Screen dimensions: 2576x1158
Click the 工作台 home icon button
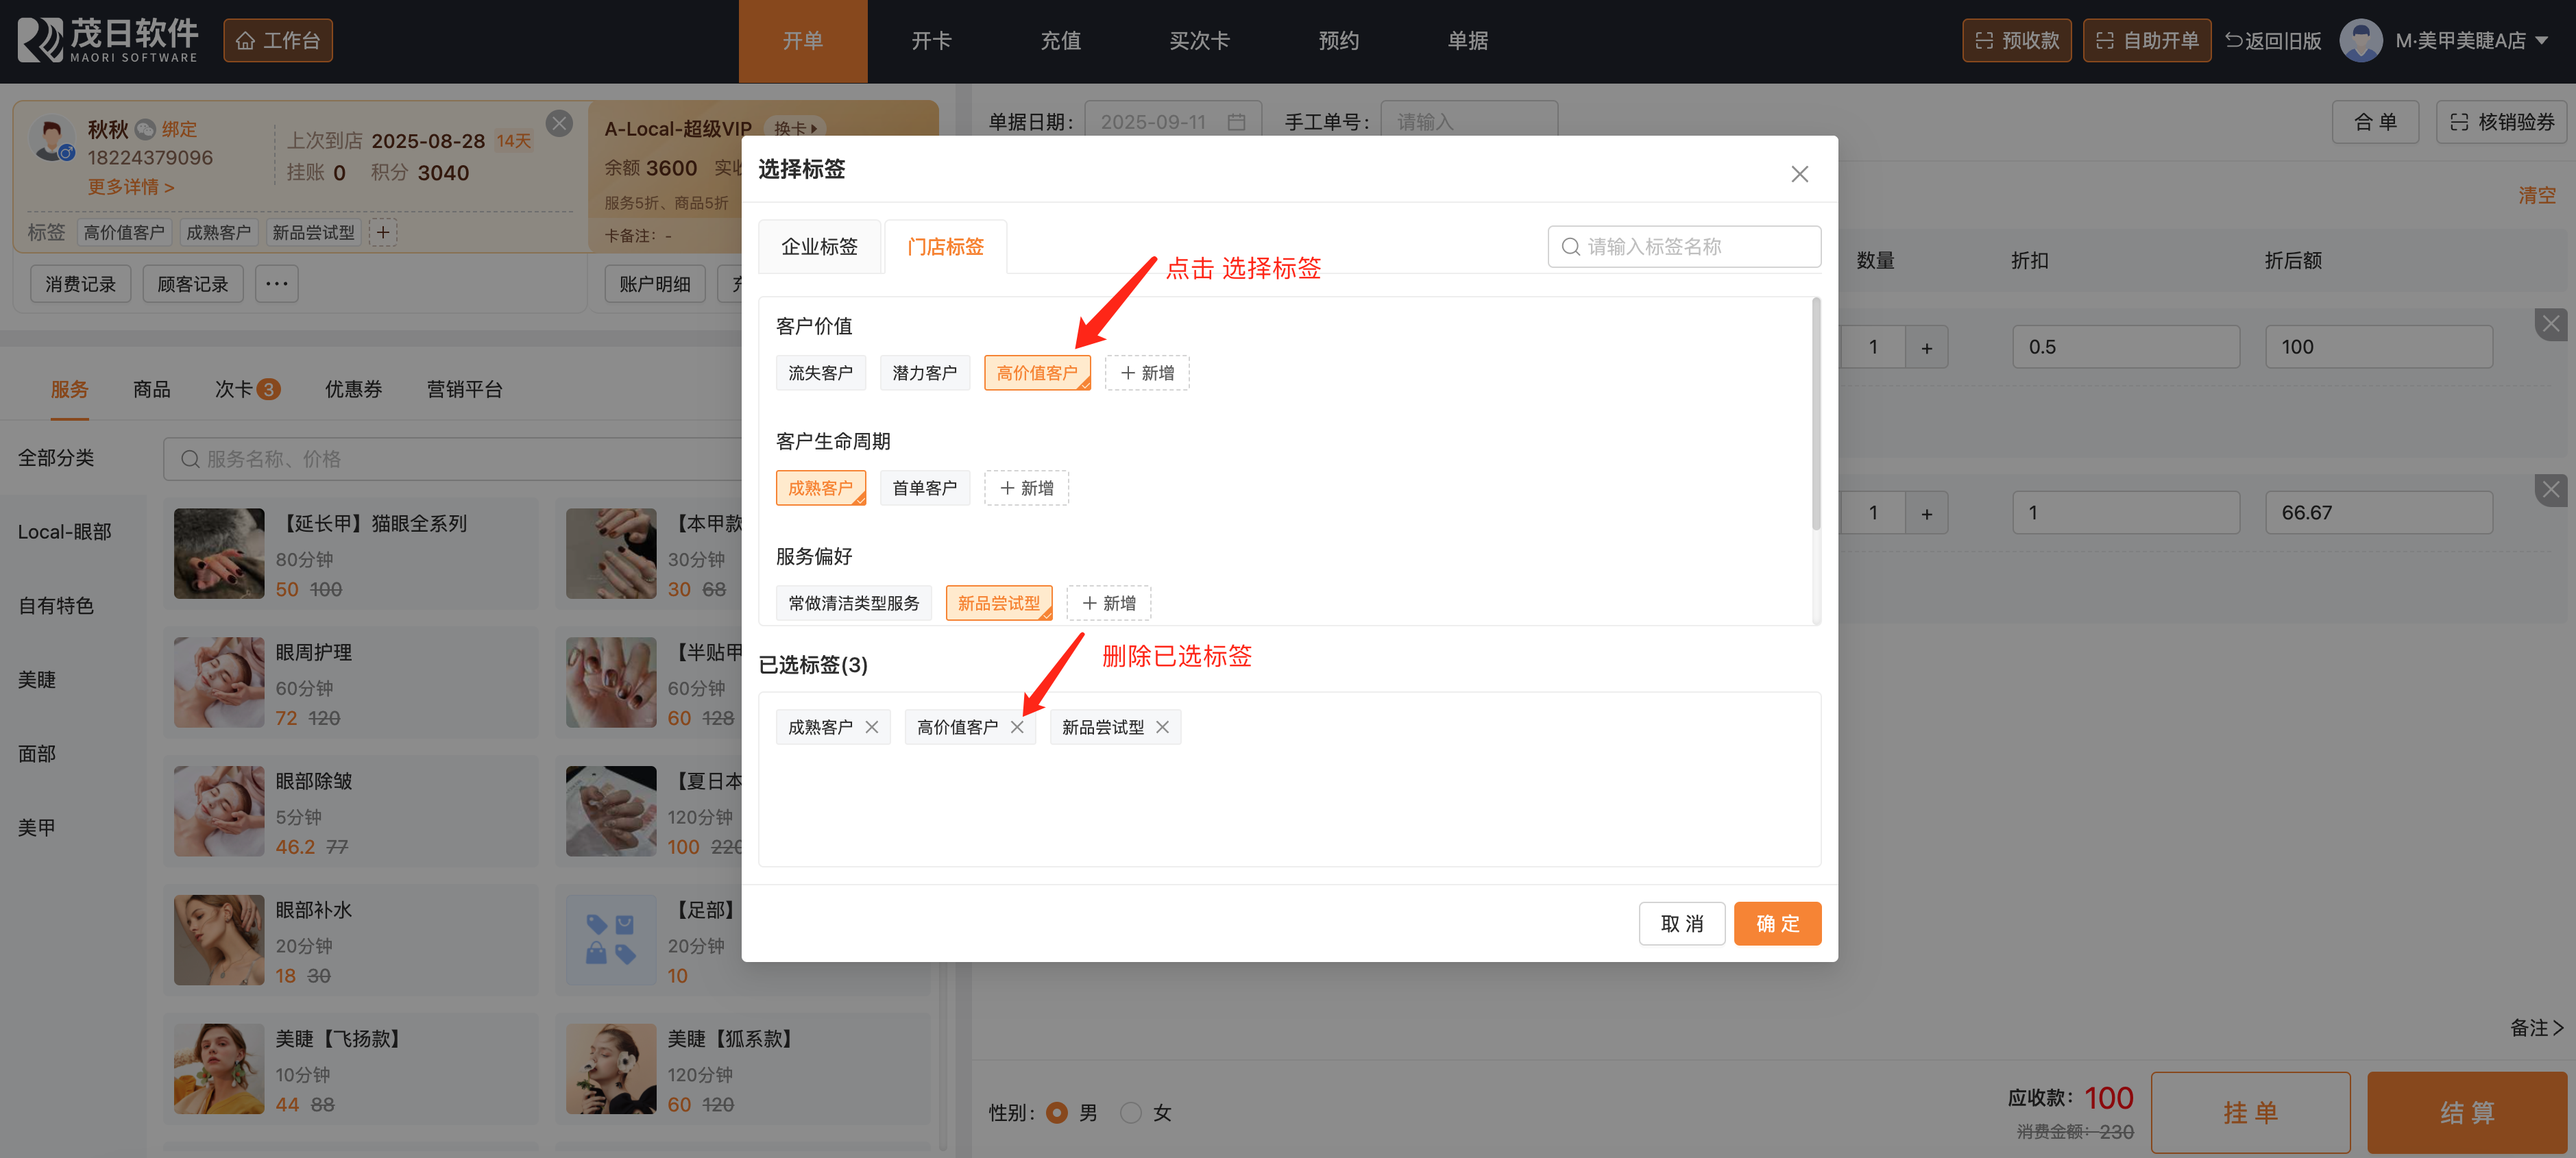(278, 41)
